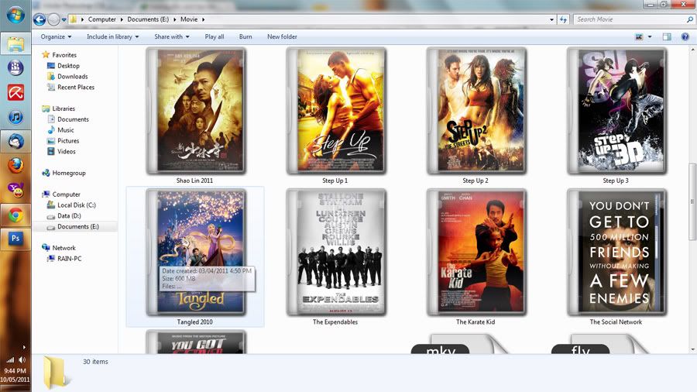The image size is (697, 392).
Task: Click the Refresh button in address bar
Action: click(x=563, y=19)
